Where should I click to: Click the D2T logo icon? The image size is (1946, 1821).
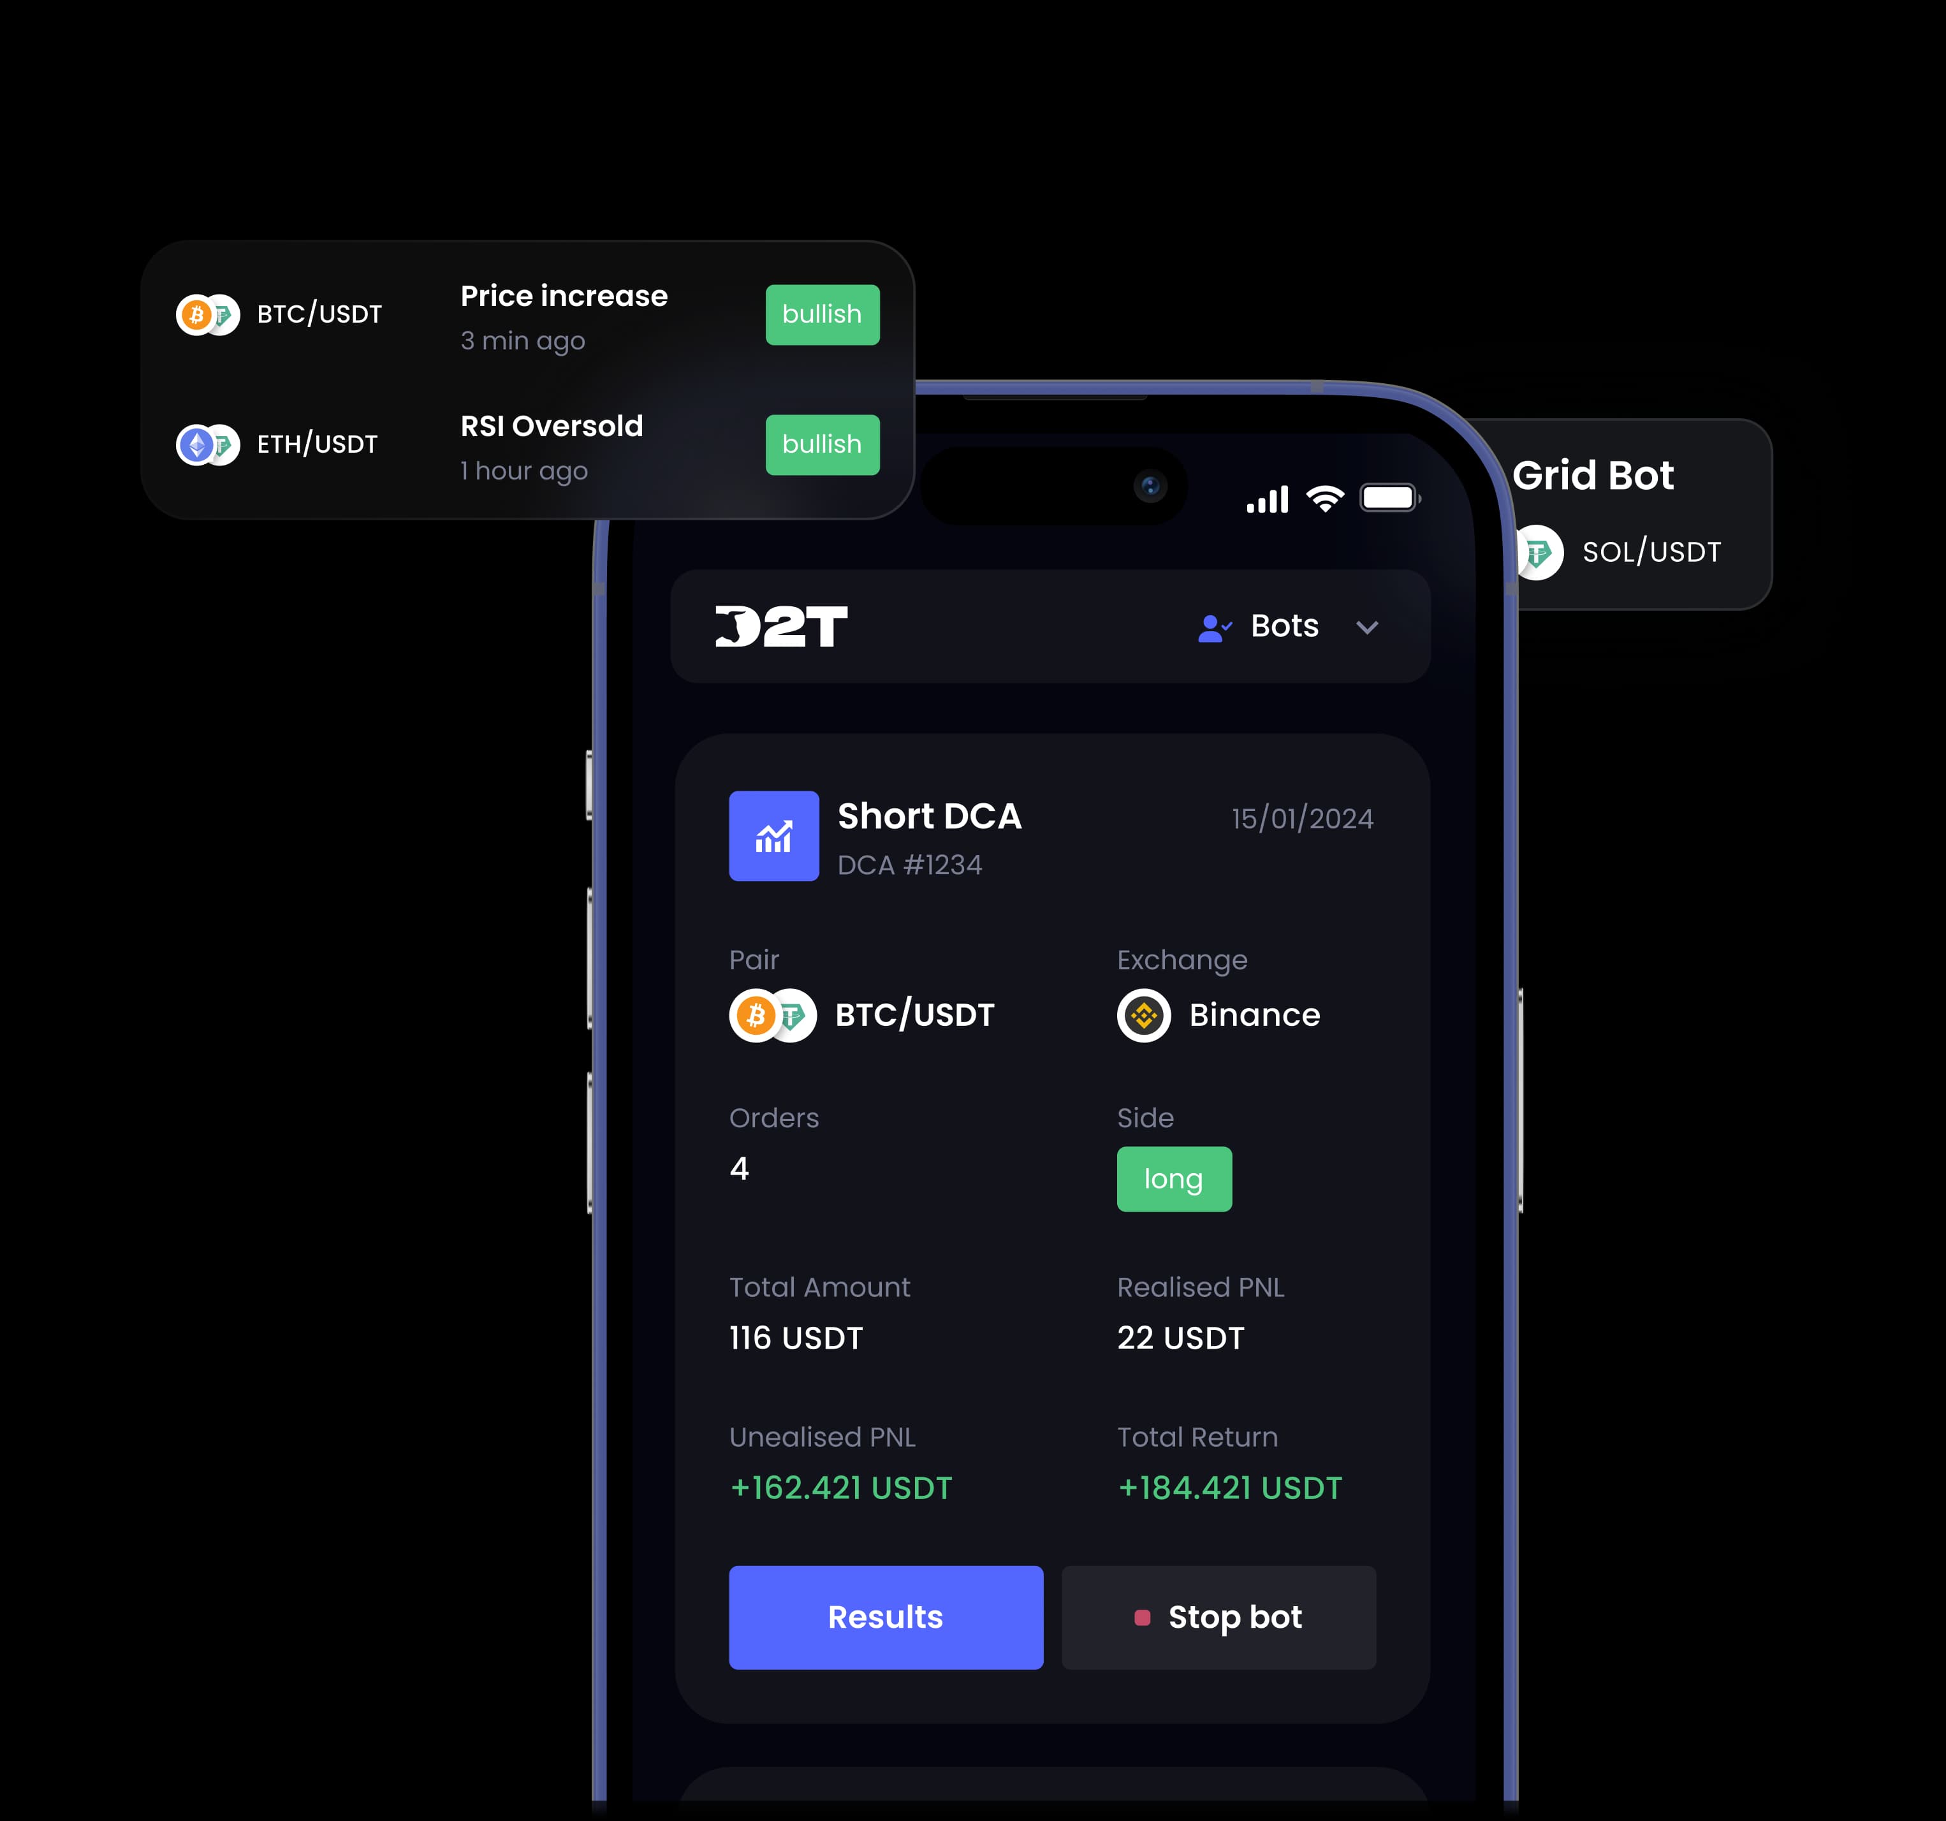pyautogui.click(x=780, y=625)
